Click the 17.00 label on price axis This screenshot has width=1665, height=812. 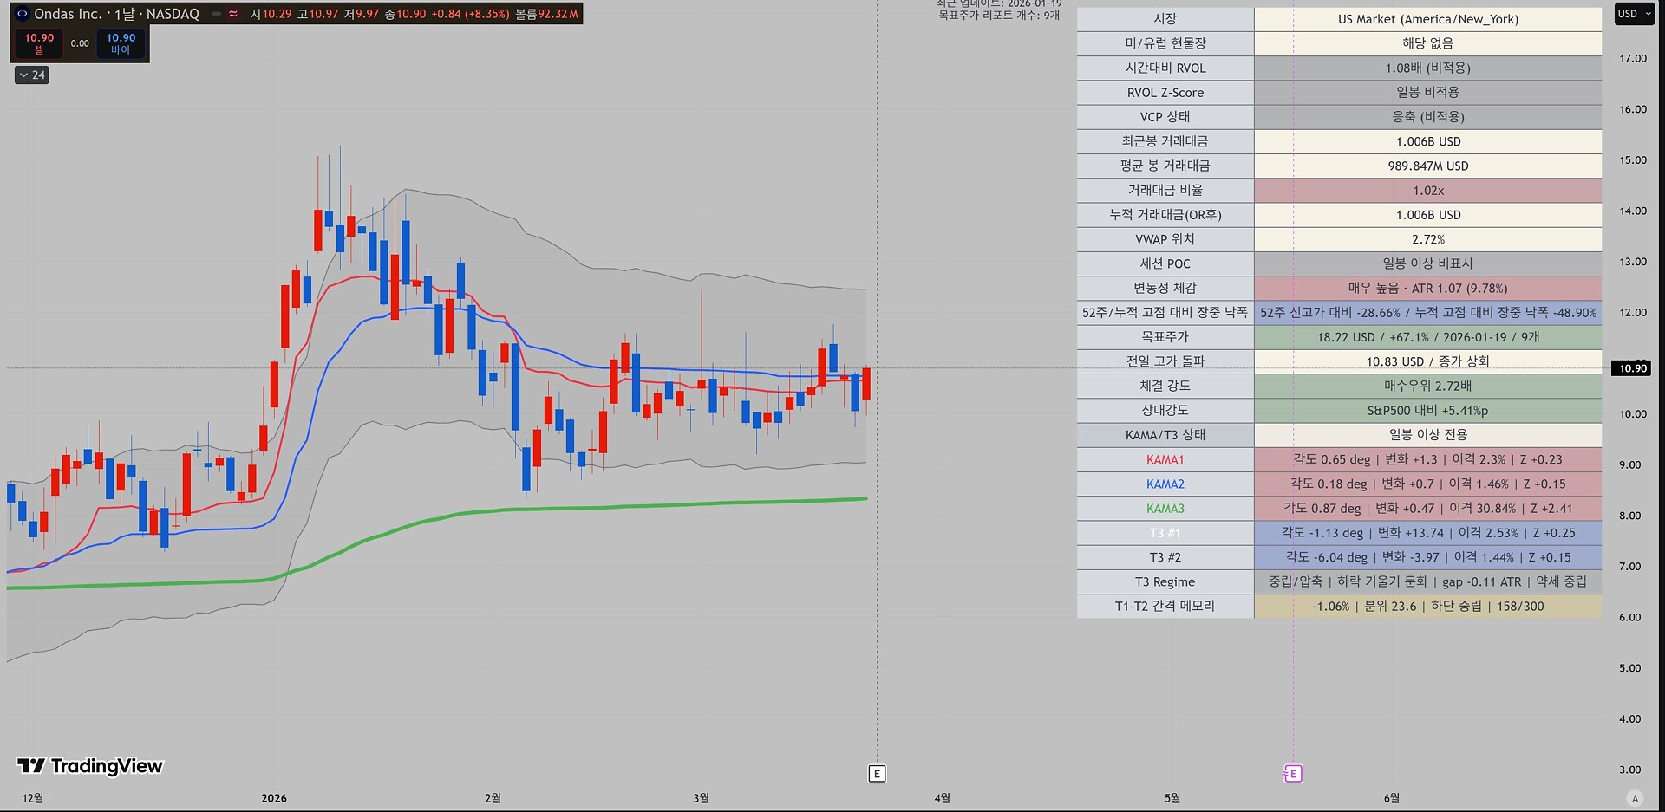coord(1633,59)
